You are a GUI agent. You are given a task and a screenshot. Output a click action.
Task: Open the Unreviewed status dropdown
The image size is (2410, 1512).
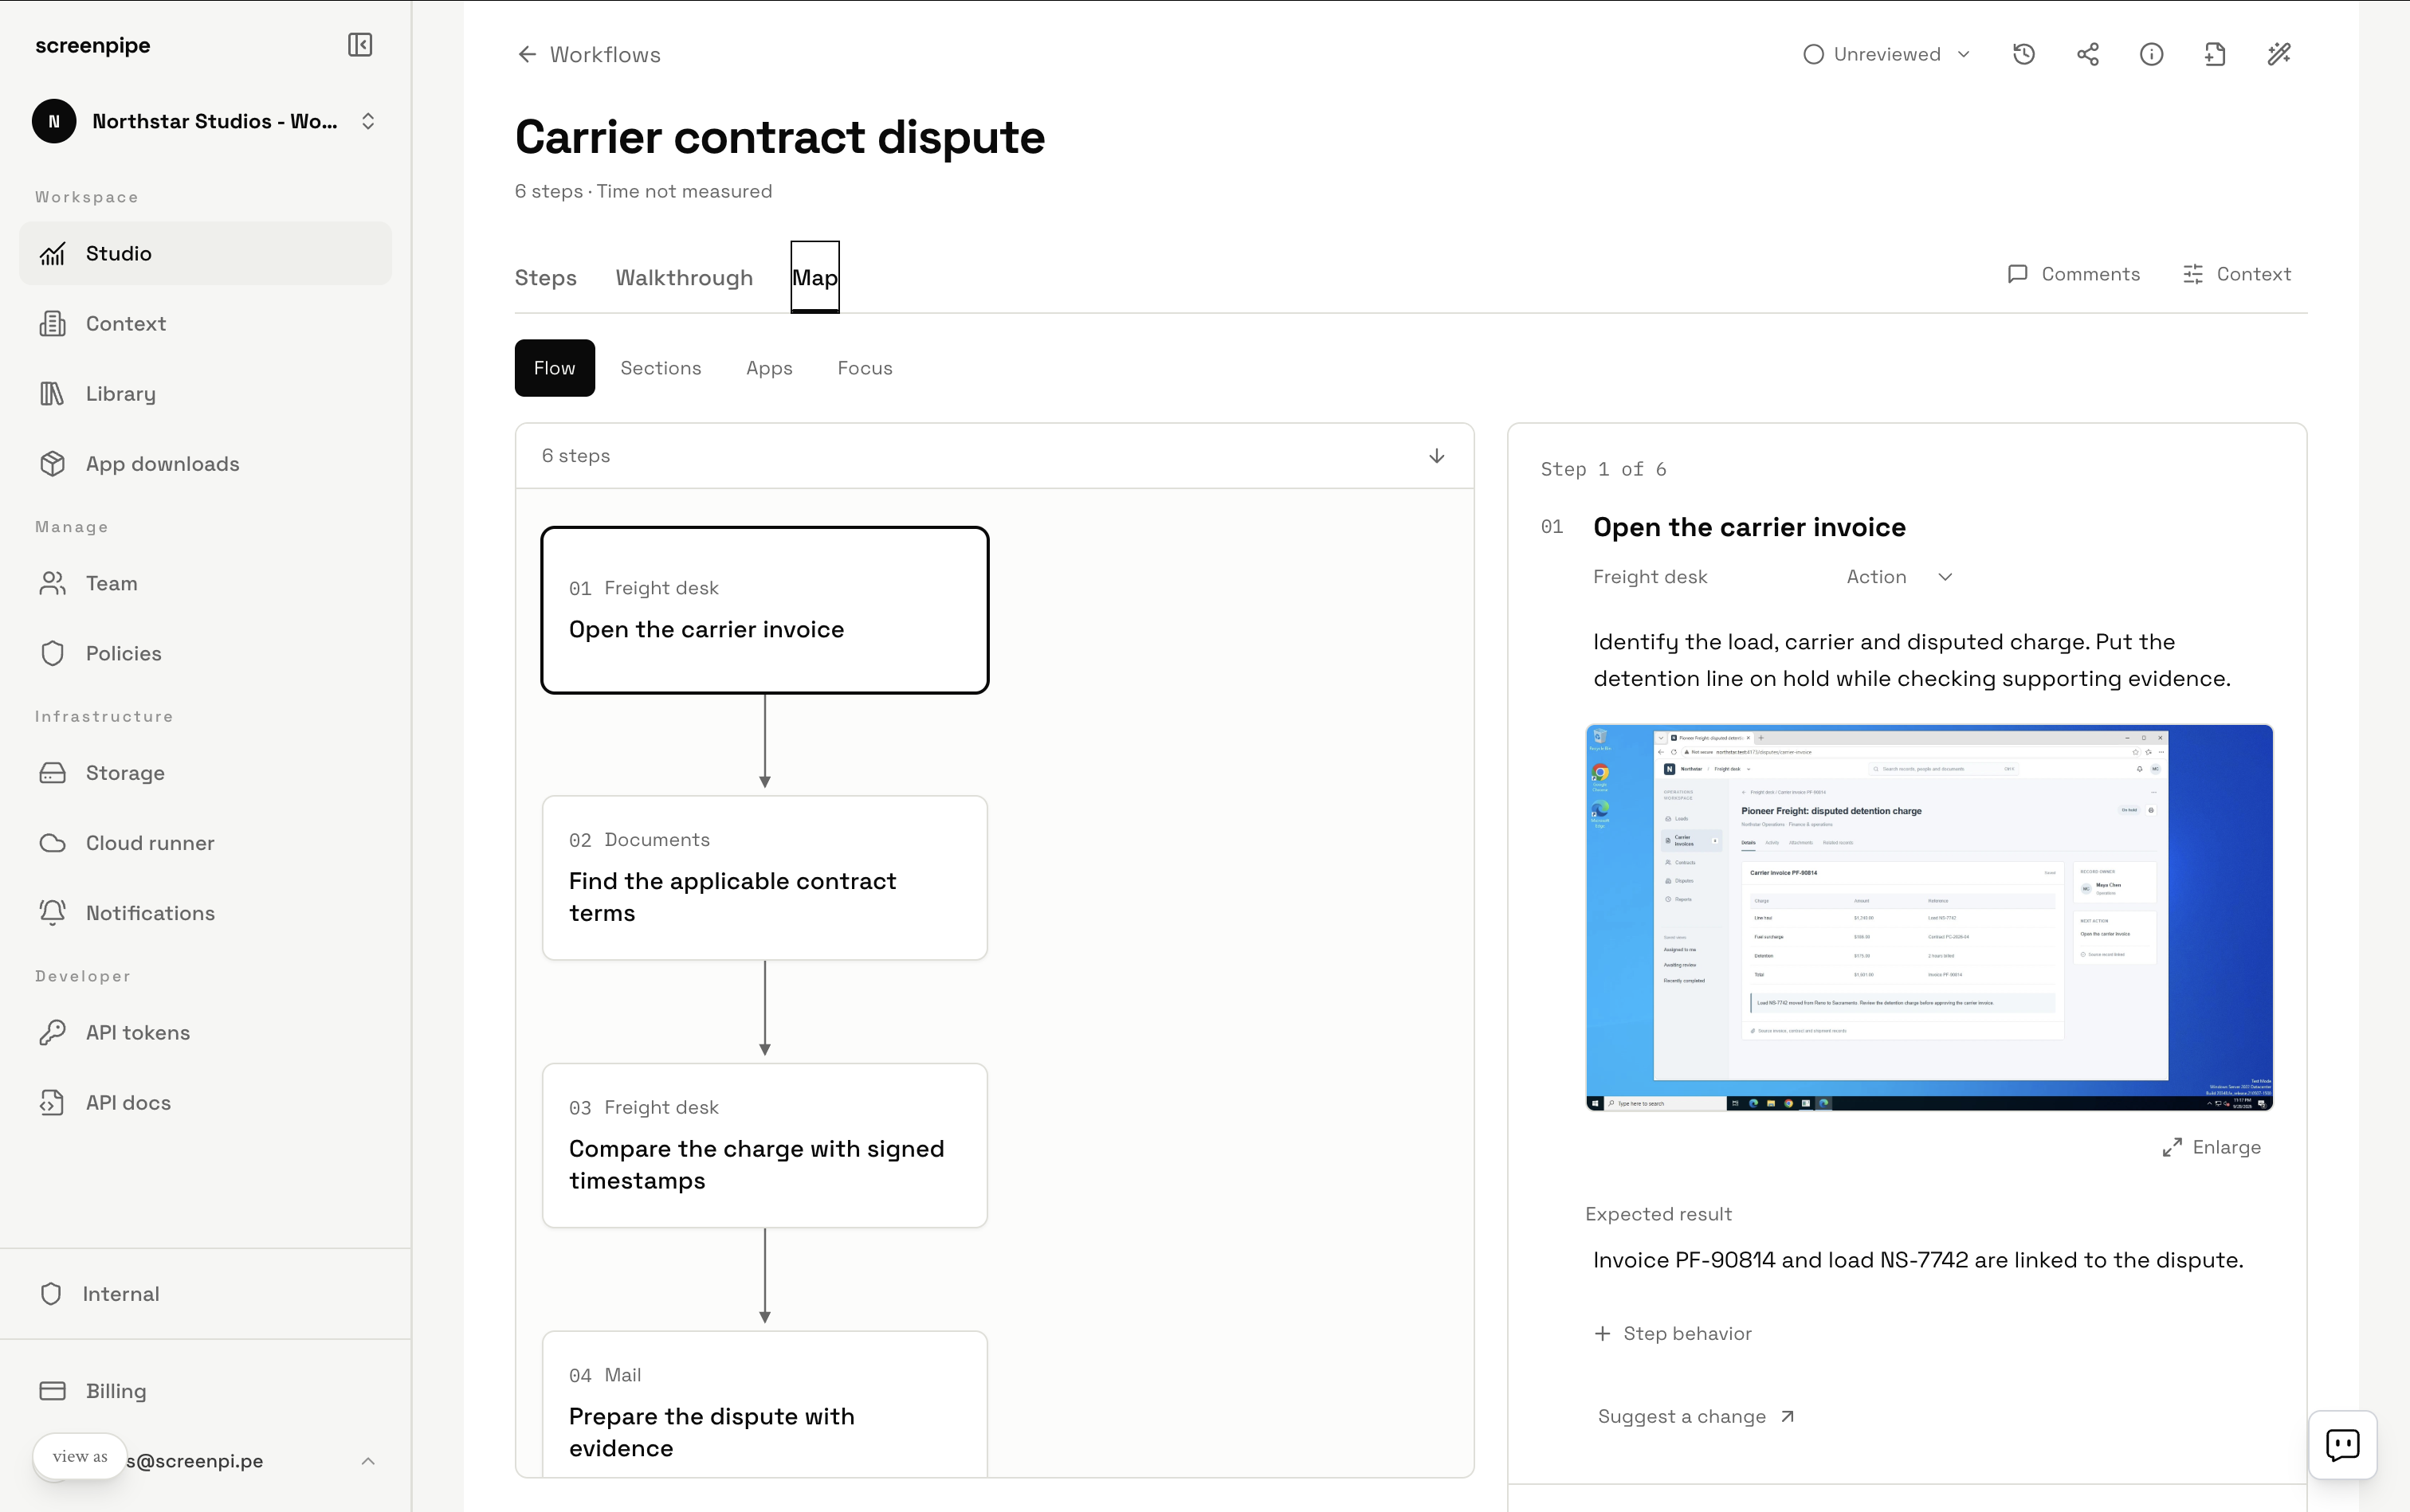pos(1886,54)
